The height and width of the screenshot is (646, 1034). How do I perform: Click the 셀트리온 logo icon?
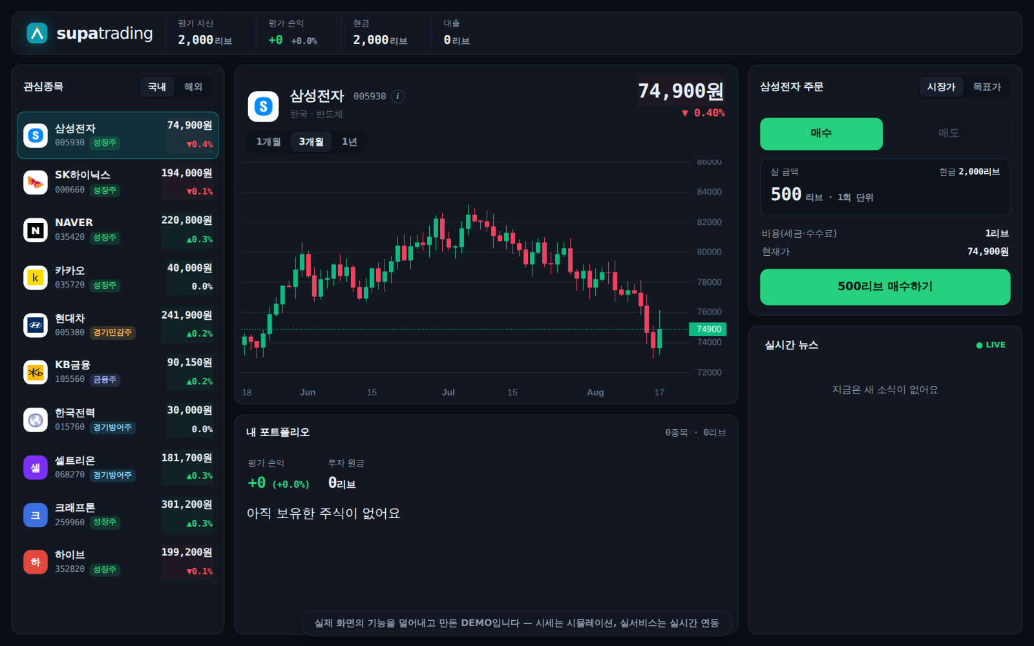(36, 467)
